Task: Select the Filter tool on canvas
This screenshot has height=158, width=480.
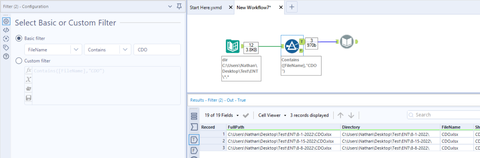Action: (292, 46)
